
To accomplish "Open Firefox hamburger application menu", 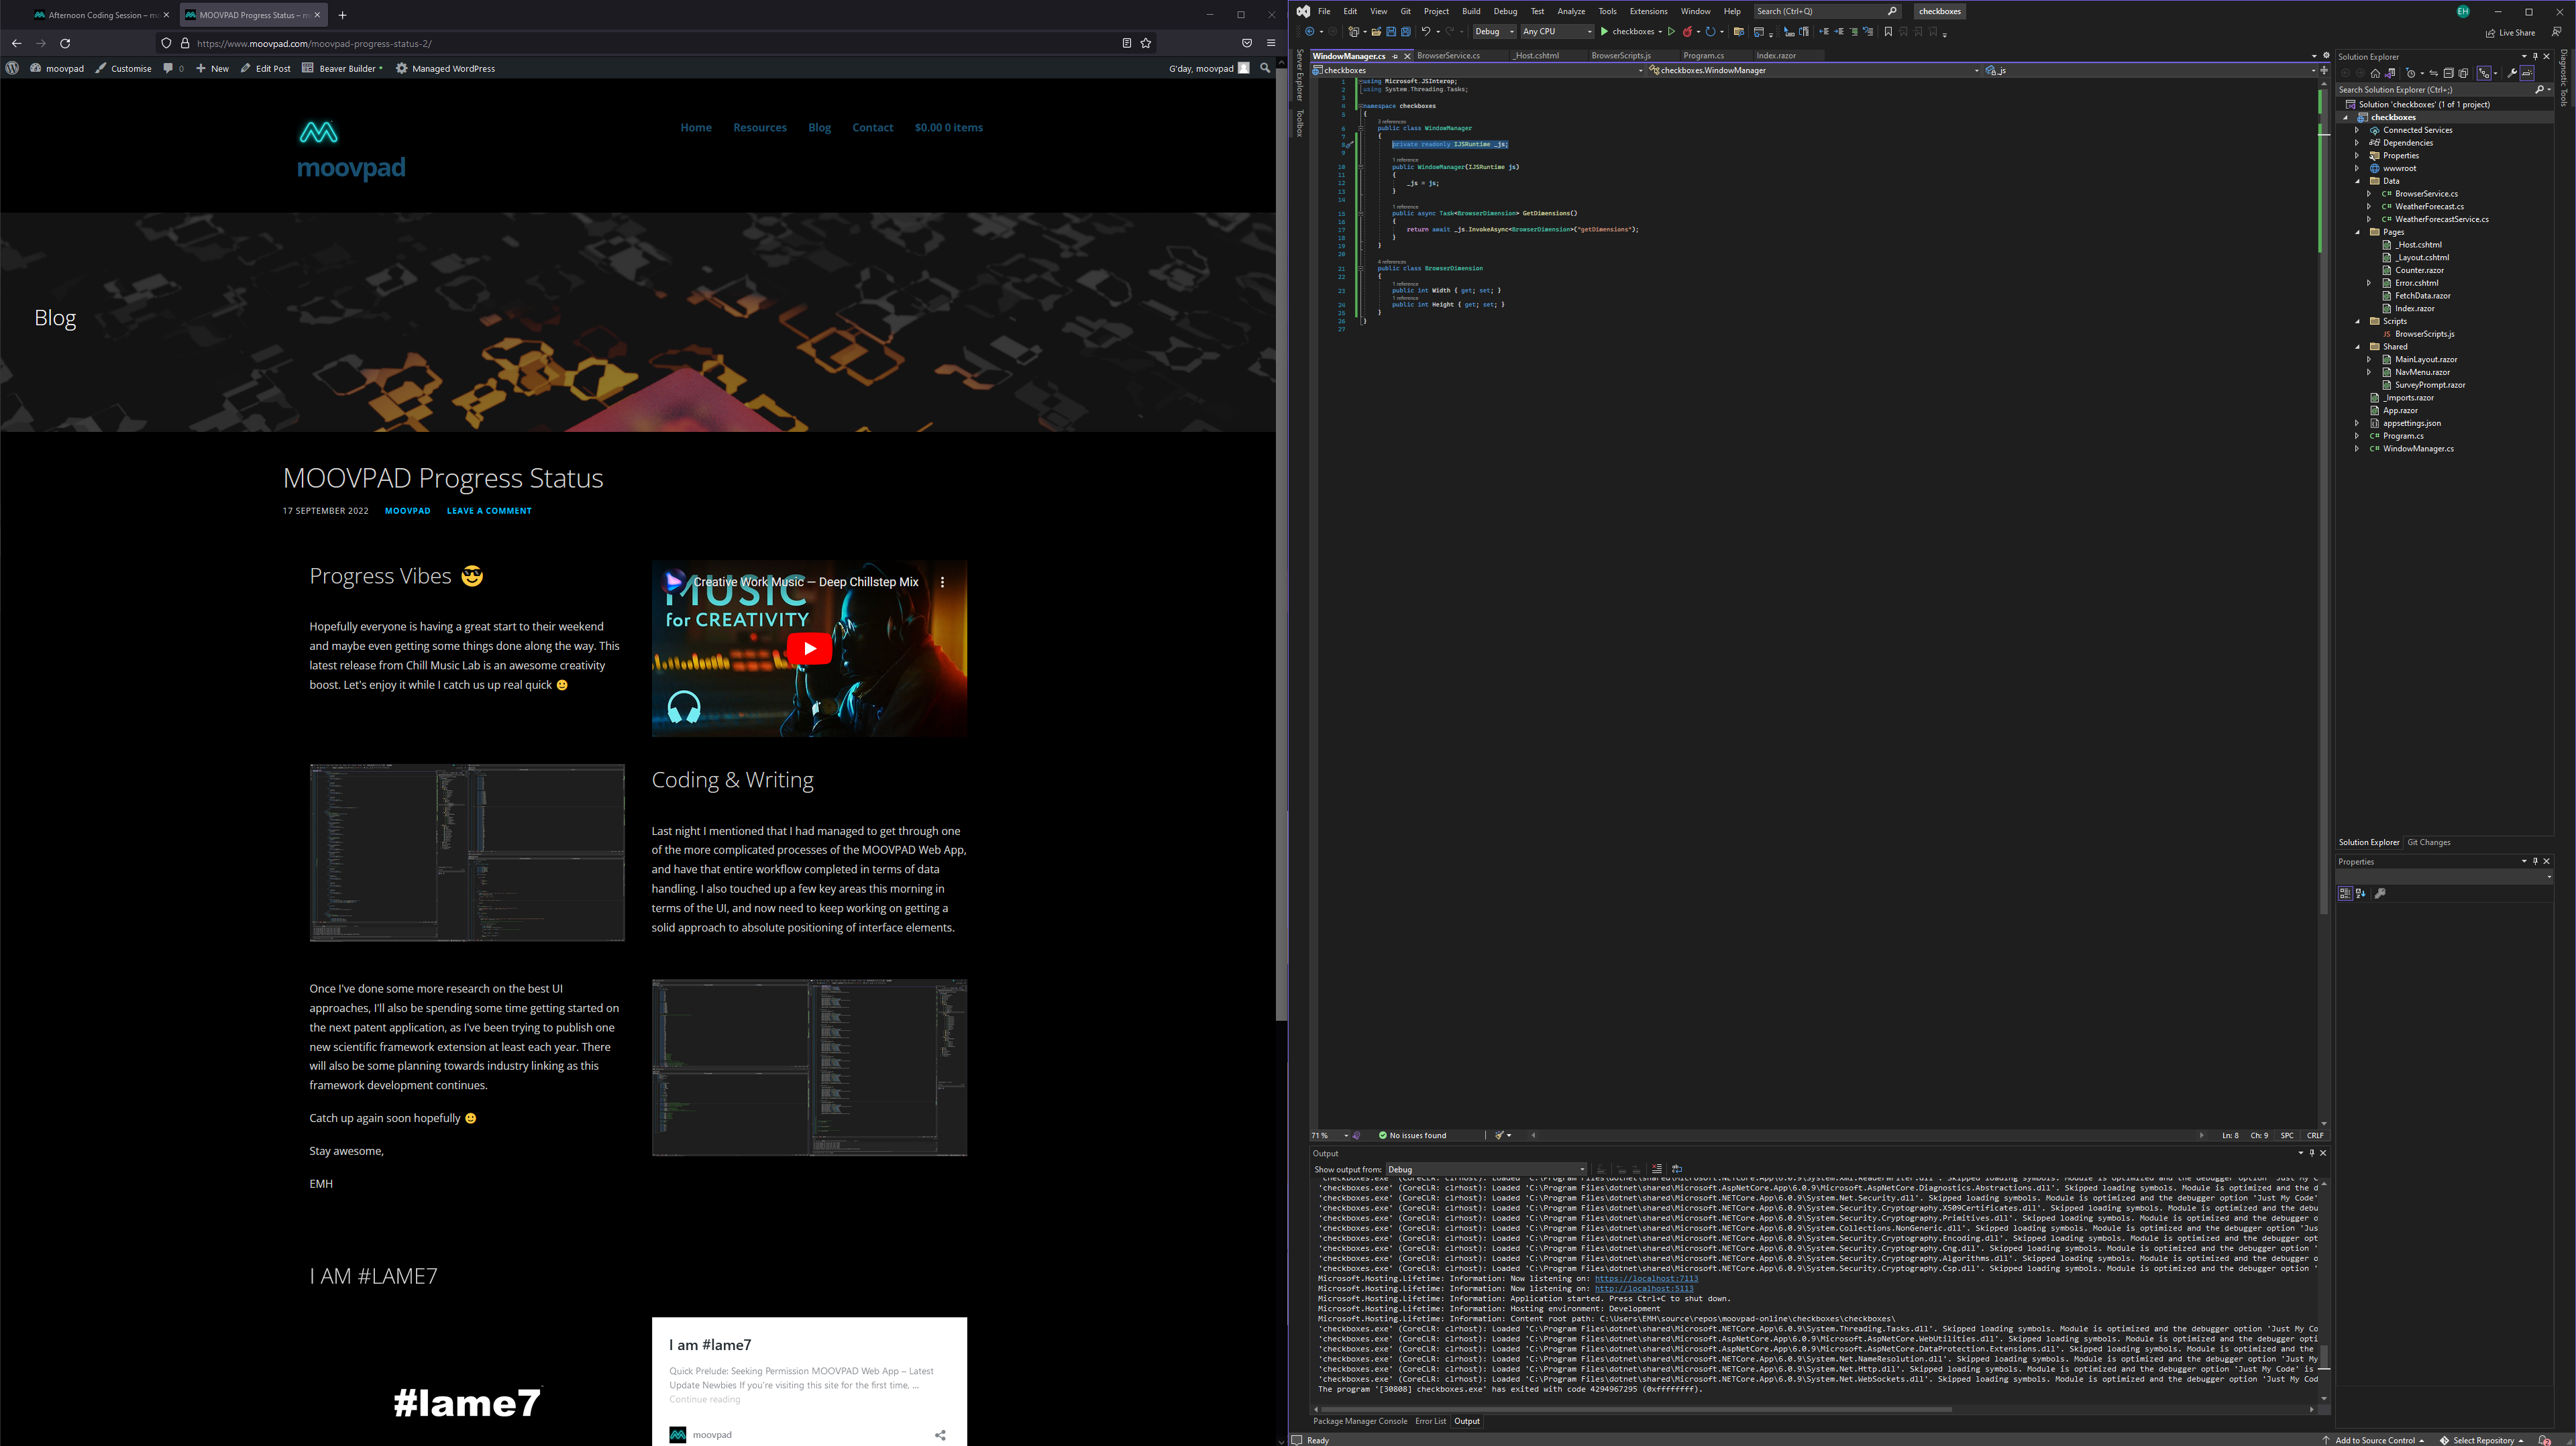I will coord(1271,43).
